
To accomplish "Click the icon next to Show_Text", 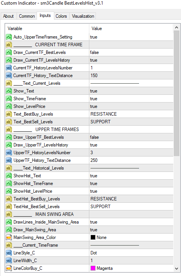I will click(8, 91).
